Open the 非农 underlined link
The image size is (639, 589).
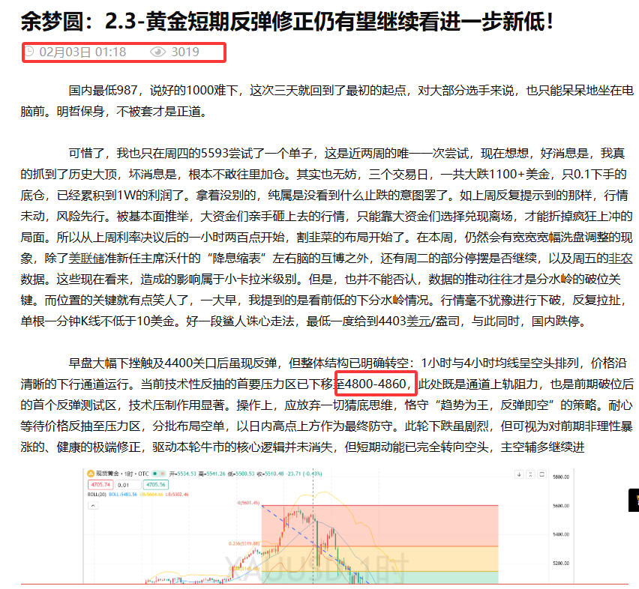tap(620, 258)
